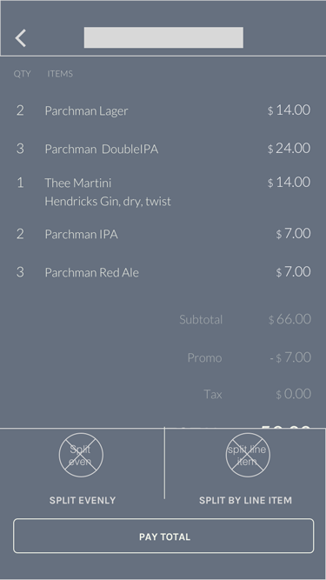
Task: Click the QTY column header
Action: click(x=23, y=74)
